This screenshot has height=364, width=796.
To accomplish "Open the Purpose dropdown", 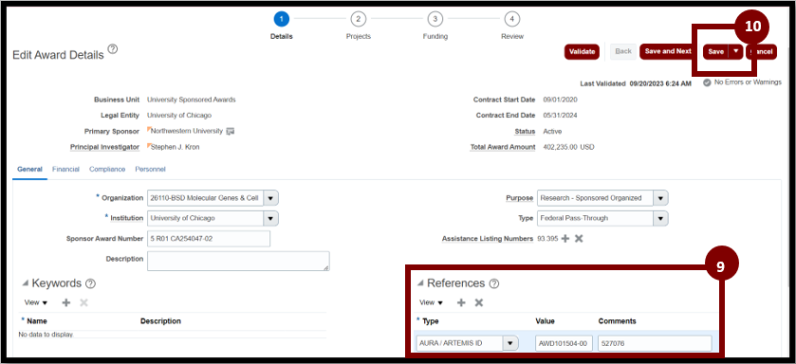I will 660,198.
